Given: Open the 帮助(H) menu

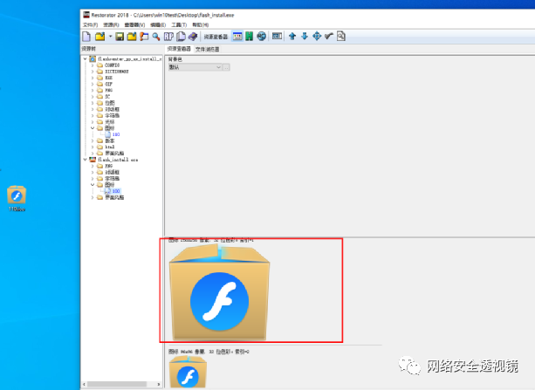Looking at the screenshot, I should click(x=200, y=25).
